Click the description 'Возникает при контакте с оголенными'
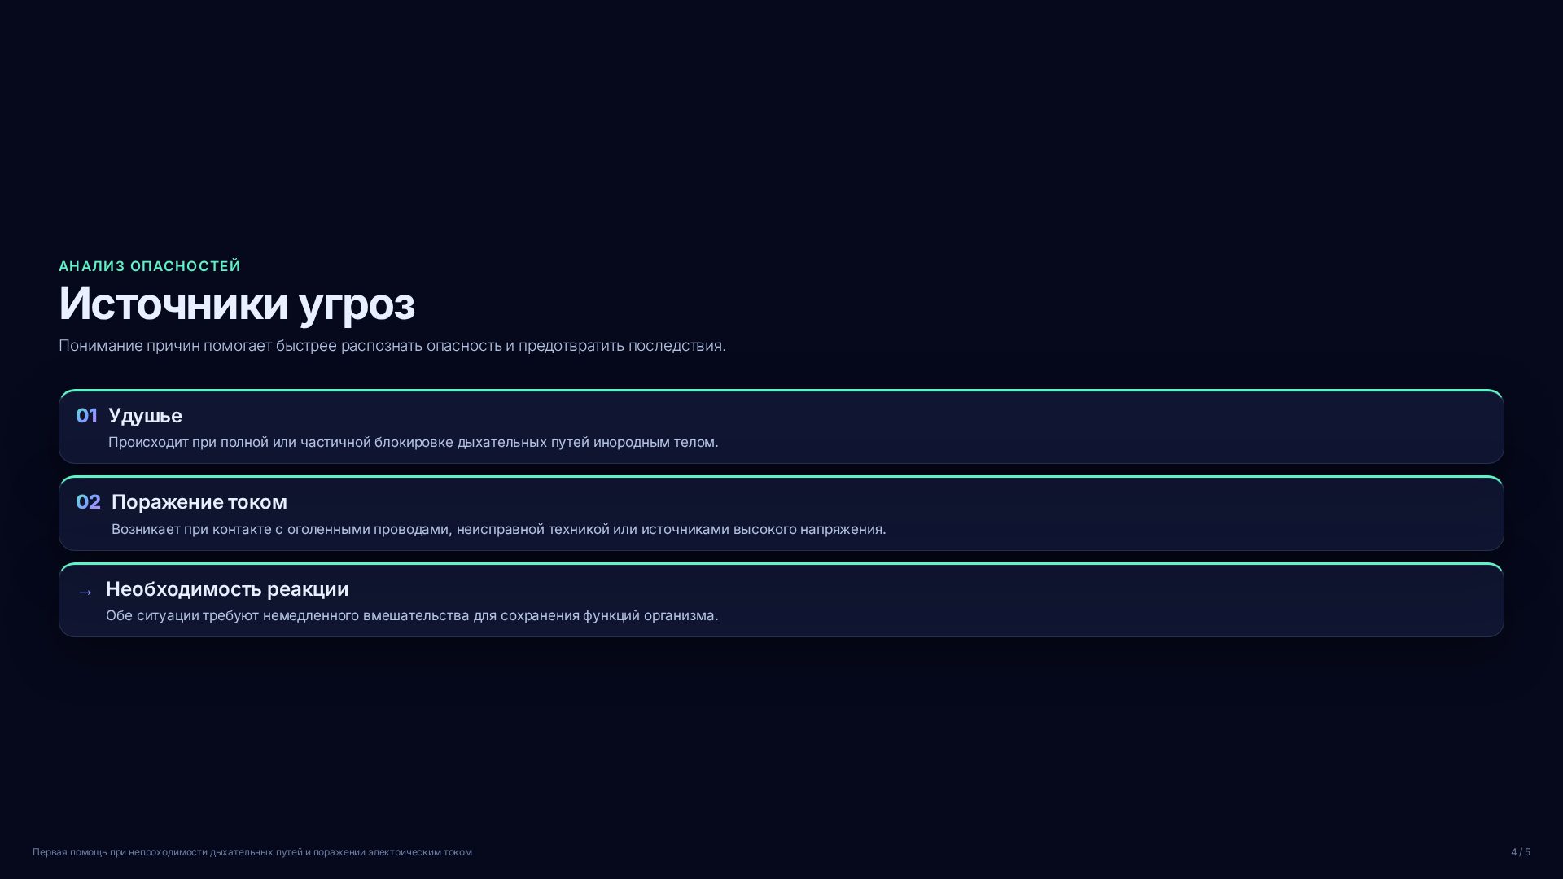1563x879 pixels. click(499, 530)
